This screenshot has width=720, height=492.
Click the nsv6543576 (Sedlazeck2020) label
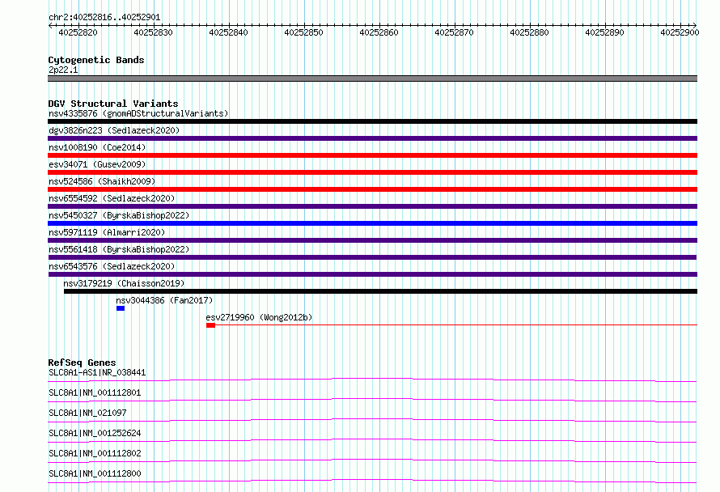click(x=112, y=266)
